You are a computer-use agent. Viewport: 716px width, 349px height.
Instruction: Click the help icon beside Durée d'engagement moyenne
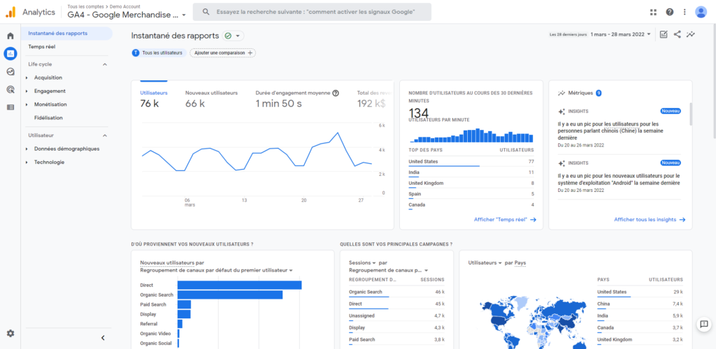point(336,93)
